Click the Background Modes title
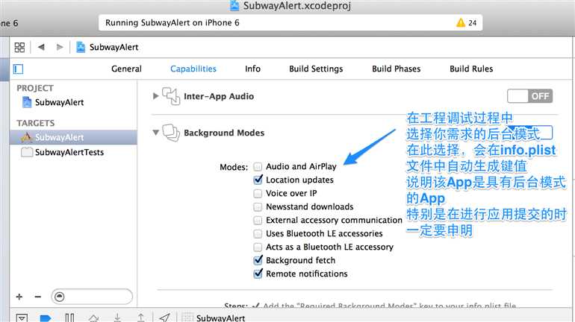This screenshot has width=575, height=322. [x=224, y=133]
